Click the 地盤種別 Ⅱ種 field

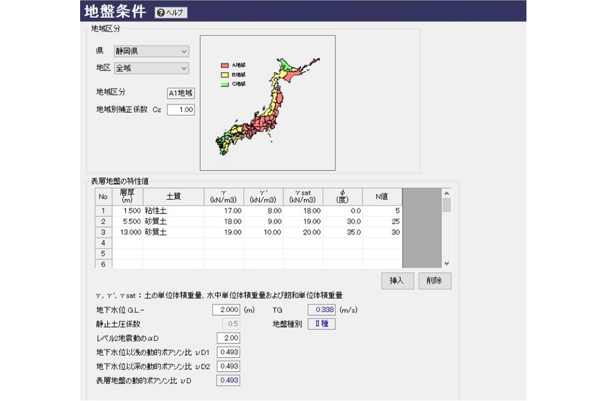[x=321, y=324]
